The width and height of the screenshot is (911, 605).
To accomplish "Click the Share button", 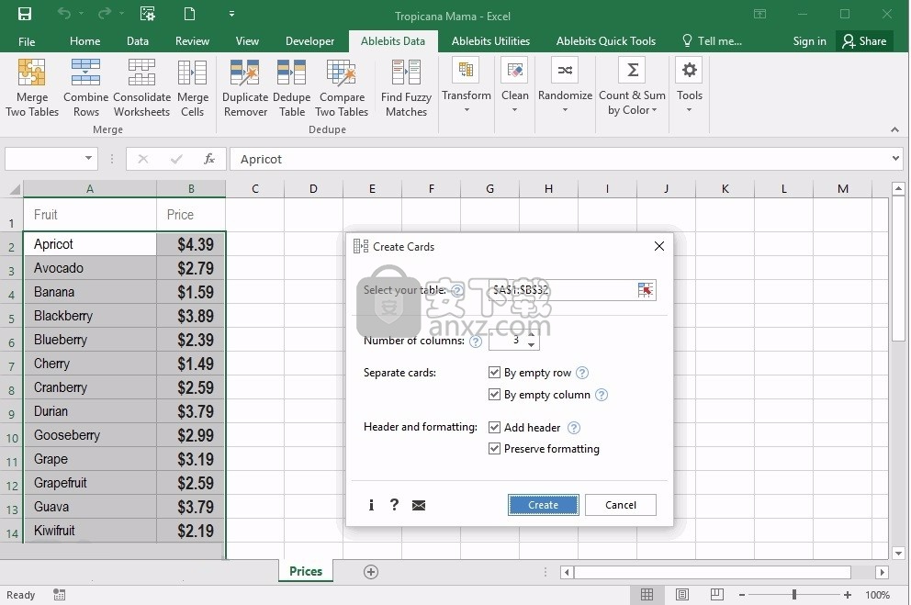I will [x=864, y=41].
